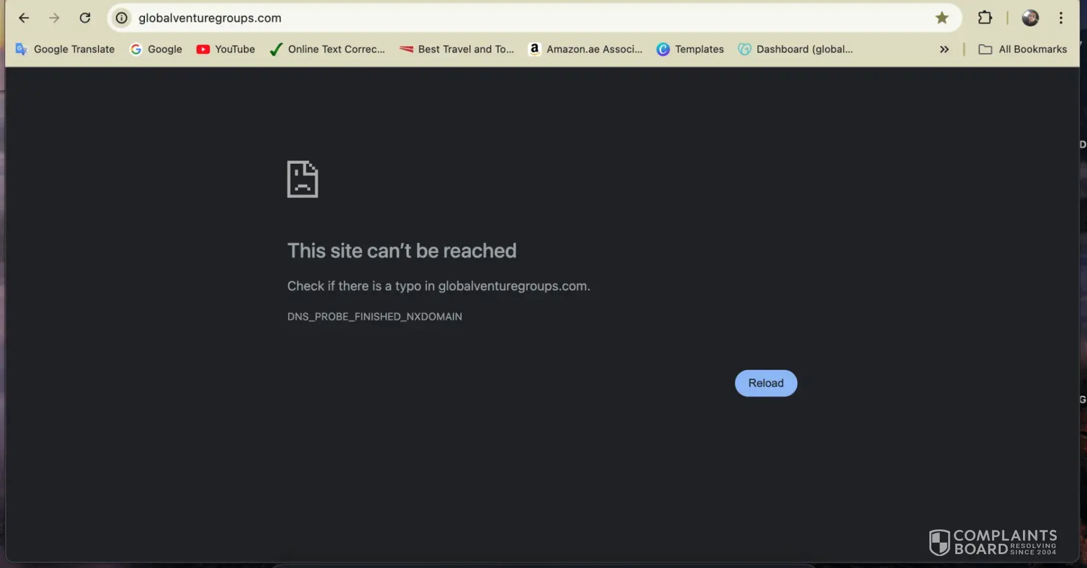This screenshot has width=1087, height=568.
Task: Open the Extensions puzzle icon
Action: pos(985,18)
